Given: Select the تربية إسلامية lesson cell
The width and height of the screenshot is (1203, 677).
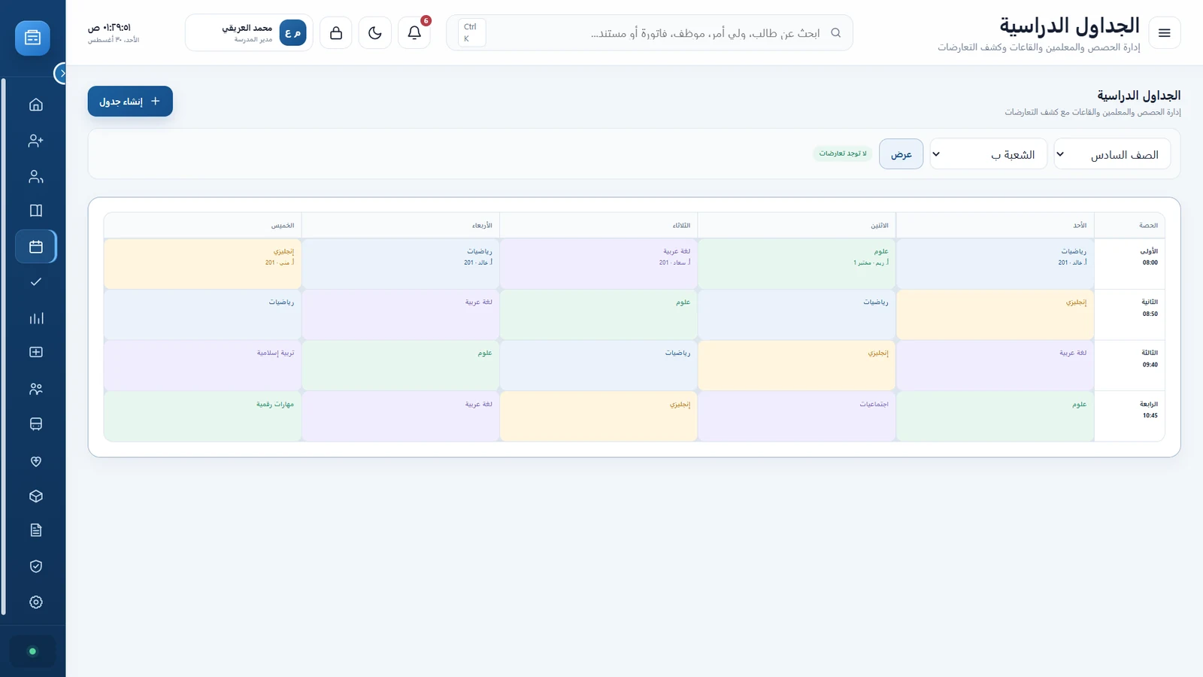Looking at the screenshot, I should point(203,366).
